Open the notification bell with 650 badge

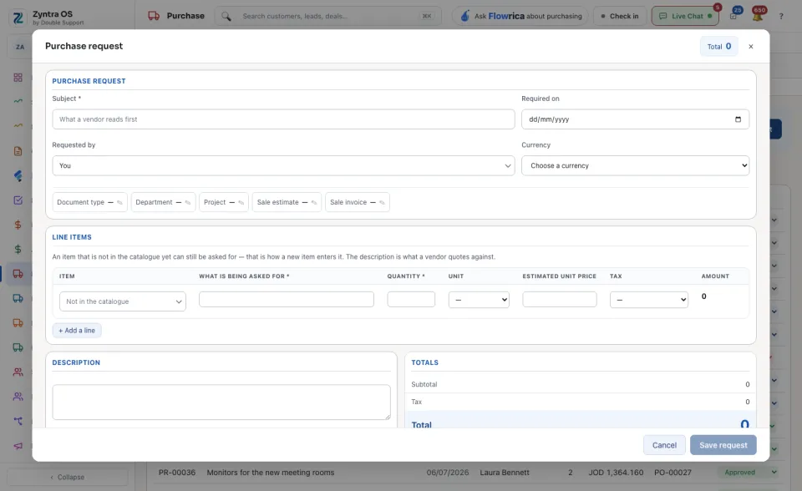pyautogui.click(x=758, y=15)
